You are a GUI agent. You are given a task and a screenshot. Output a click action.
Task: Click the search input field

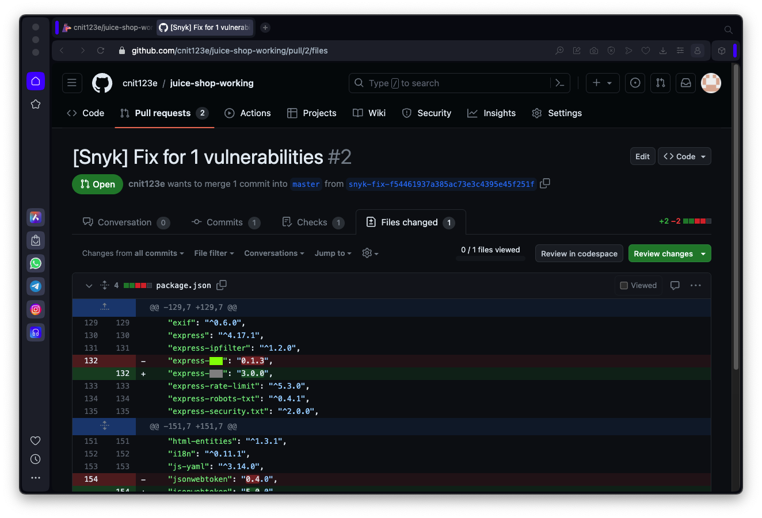tap(449, 83)
